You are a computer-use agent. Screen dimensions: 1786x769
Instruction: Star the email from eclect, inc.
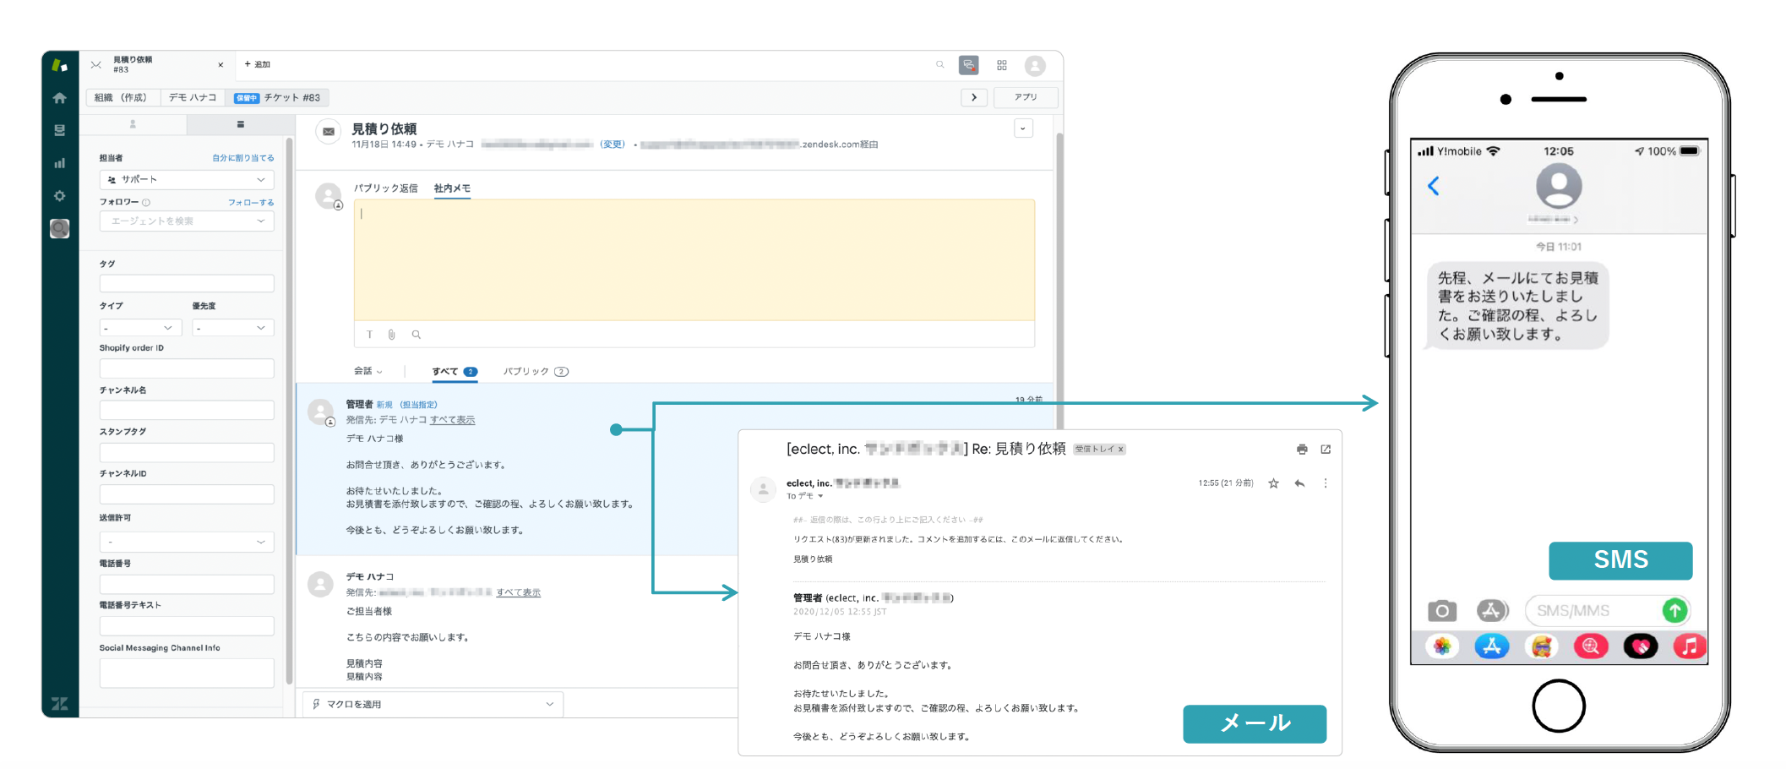pyautogui.click(x=1273, y=483)
